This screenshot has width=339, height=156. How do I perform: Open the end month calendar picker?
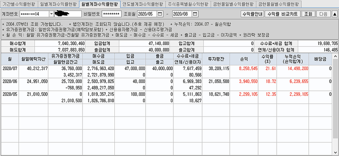click(195, 14)
